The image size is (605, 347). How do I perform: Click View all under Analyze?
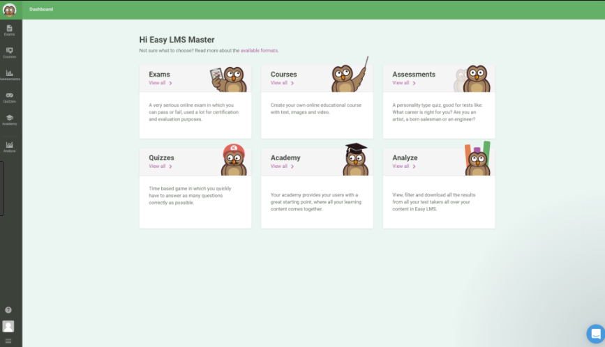click(x=404, y=167)
